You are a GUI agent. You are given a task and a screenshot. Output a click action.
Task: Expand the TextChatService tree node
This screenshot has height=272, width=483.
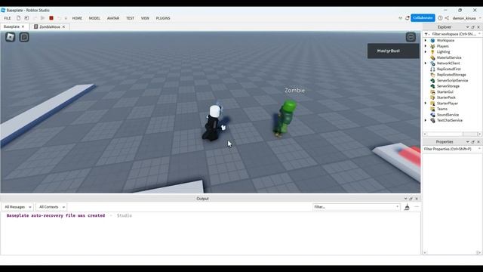click(x=426, y=120)
